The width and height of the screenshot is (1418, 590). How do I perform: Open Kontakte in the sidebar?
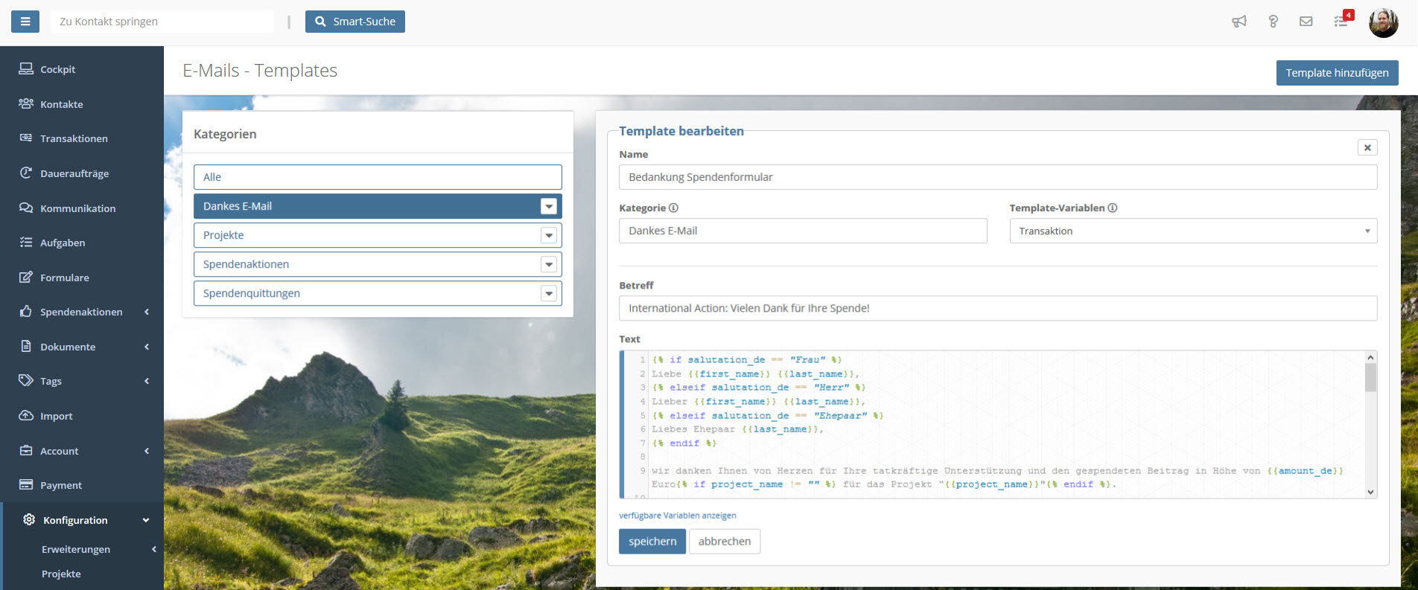[62, 104]
